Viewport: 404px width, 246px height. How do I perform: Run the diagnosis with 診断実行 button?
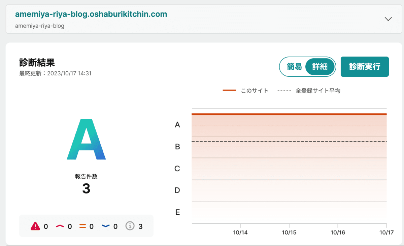pyautogui.click(x=365, y=67)
